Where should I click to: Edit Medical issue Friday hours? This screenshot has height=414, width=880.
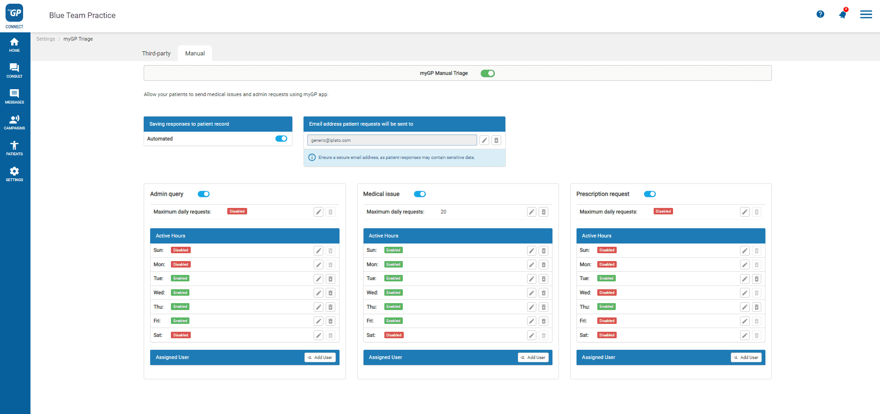coord(532,321)
